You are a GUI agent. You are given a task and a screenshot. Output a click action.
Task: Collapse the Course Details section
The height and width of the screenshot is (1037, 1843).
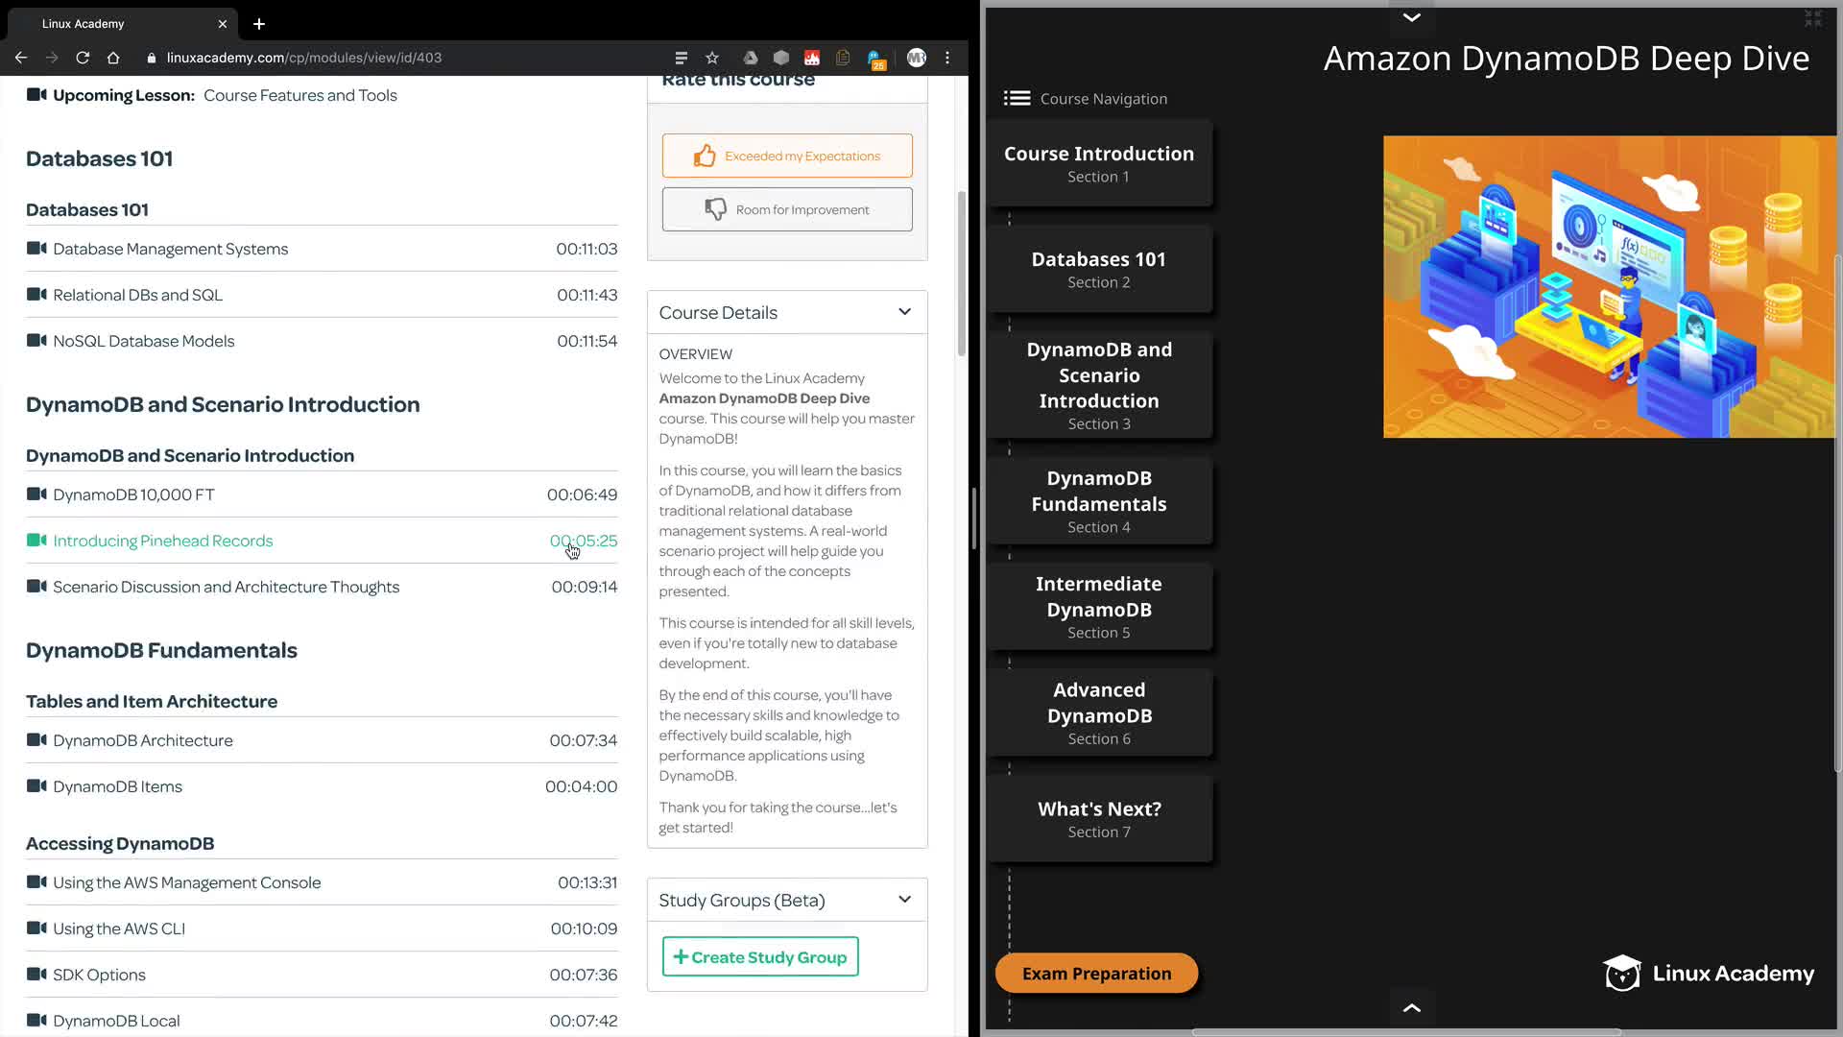pyautogui.click(x=904, y=312)
